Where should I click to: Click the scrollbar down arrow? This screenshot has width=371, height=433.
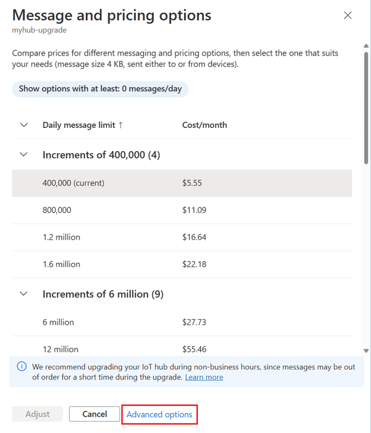(x=366, y=350)
